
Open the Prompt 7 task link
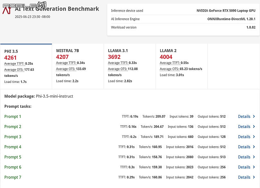[x=13, y=177]
